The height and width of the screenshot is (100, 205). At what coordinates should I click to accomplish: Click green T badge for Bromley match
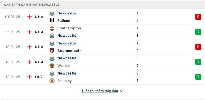click(198, 77)
